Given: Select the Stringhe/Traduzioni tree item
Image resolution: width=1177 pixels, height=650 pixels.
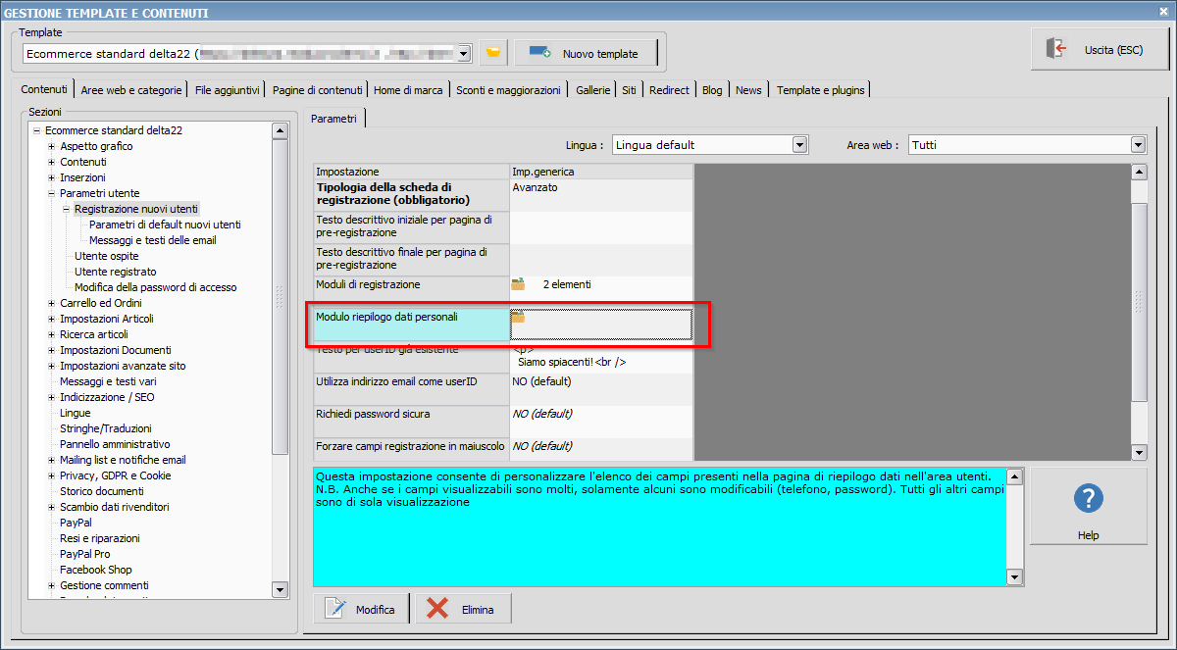Looking at the screenshot, I should 106,428.
